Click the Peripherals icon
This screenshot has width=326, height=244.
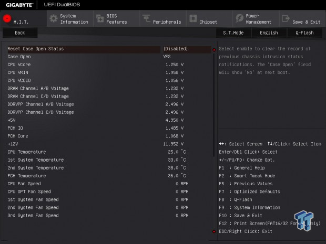pos(146,18)
